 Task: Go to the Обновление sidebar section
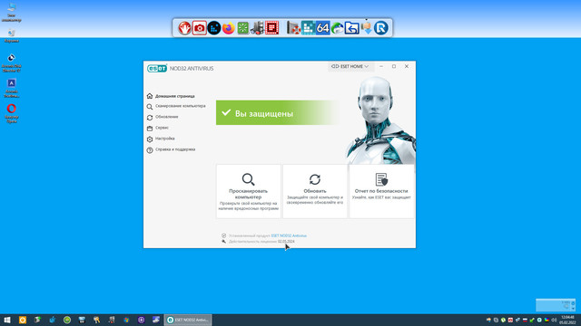click(x=162, y=117)
